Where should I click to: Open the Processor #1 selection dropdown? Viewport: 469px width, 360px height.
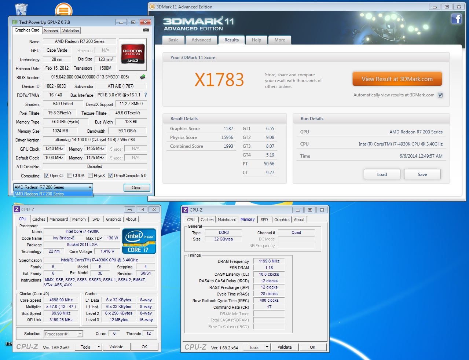pos(63,334)
